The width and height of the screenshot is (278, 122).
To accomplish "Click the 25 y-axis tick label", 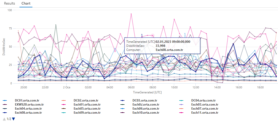I will point(10,65).
